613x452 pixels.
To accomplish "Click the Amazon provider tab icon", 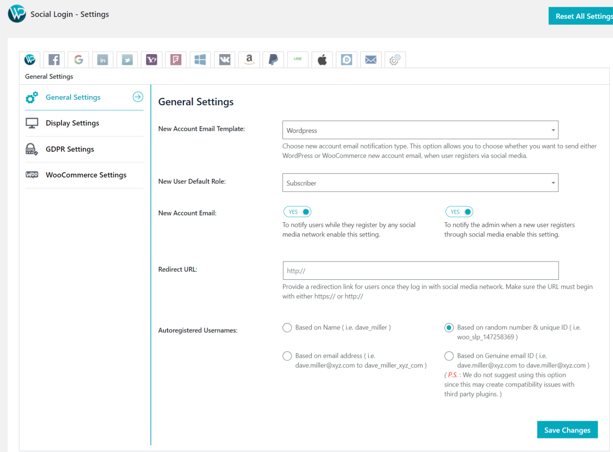I will point(249,60).
